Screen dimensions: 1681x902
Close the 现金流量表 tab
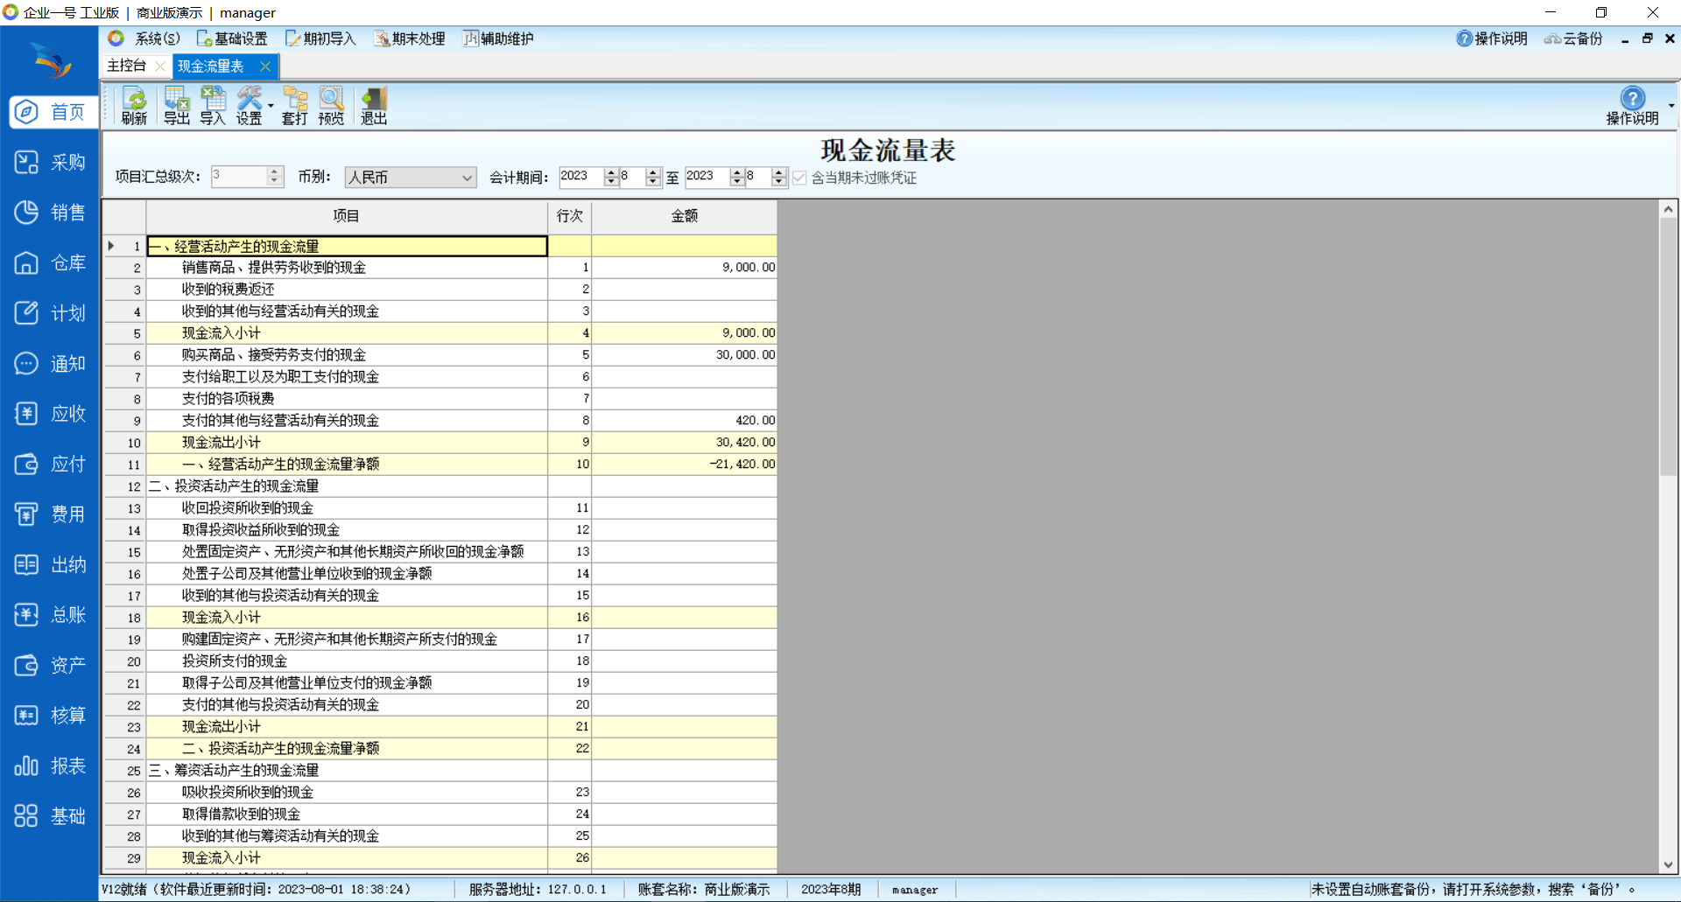tap(265, 66)
